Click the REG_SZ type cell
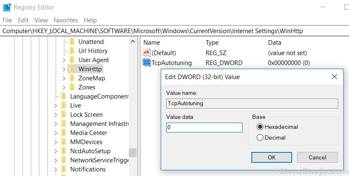Screen dimensions: 349x176 [216, 53]
